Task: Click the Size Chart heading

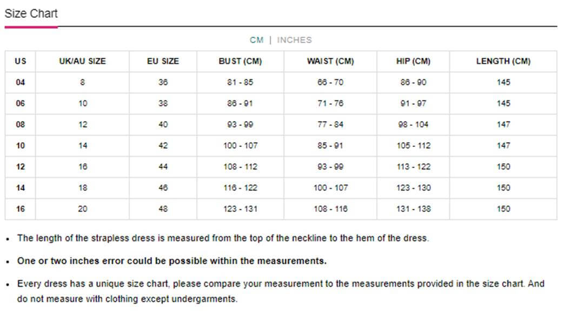Action: tap(31, 14)
